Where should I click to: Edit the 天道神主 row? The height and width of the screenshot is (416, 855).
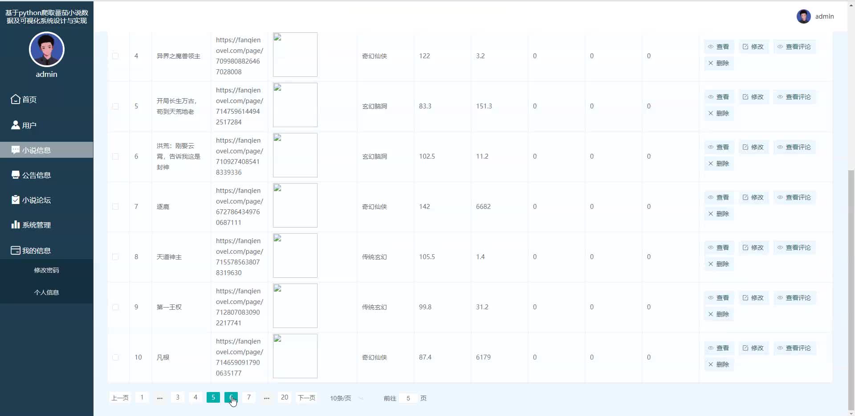pos(753,248)
